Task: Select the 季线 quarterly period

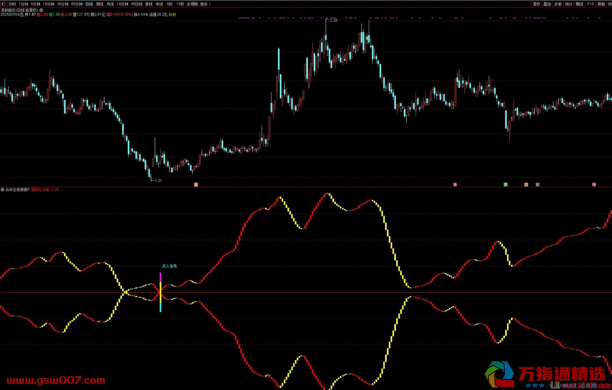Action: point(149,4)
